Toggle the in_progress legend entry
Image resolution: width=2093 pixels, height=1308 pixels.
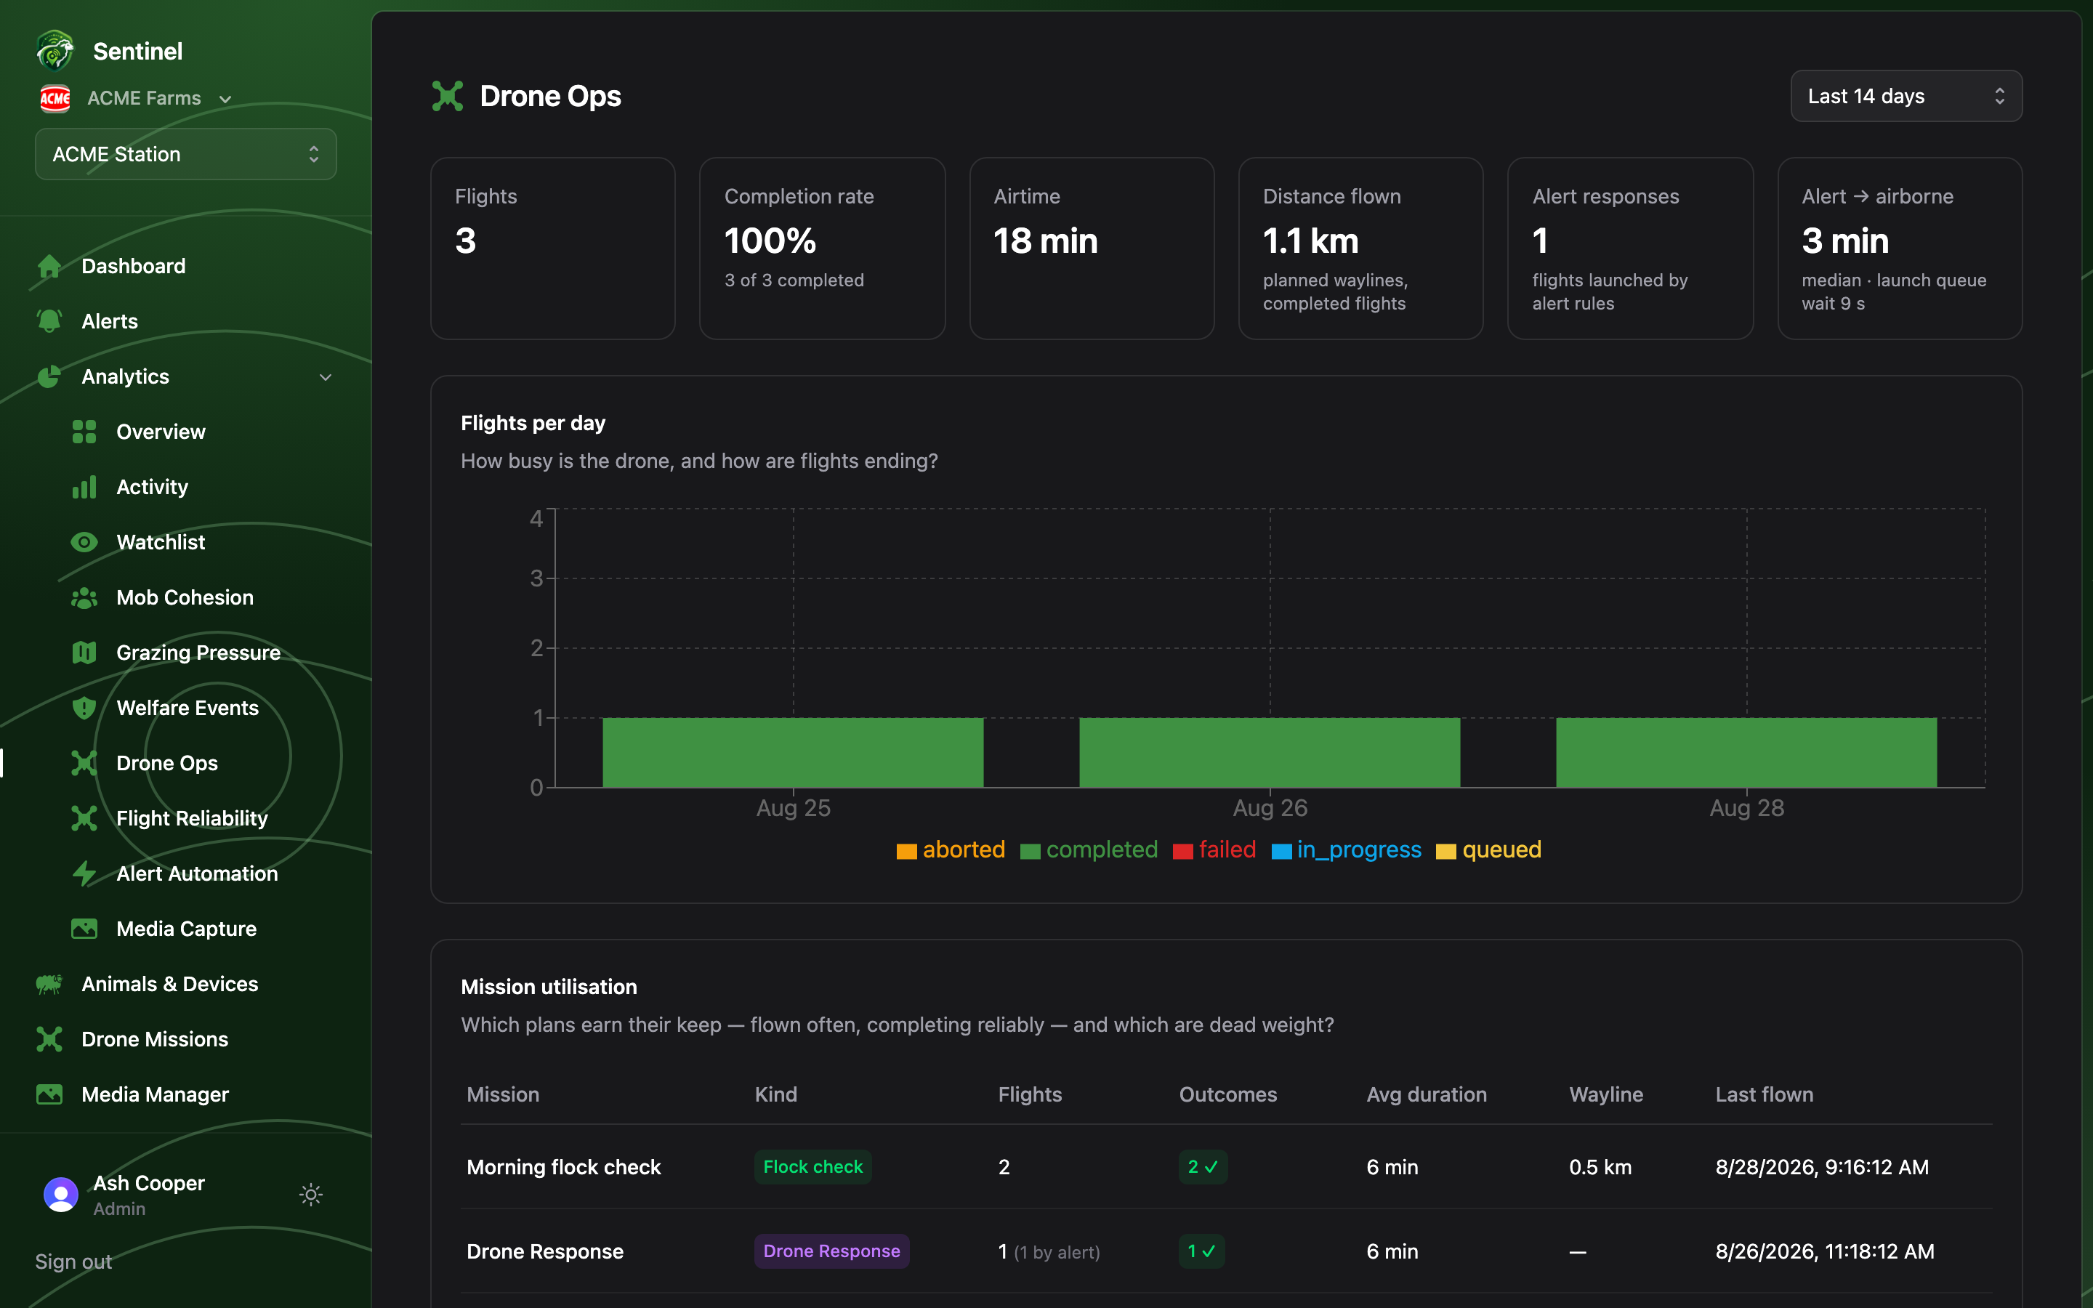point(1346,849)
